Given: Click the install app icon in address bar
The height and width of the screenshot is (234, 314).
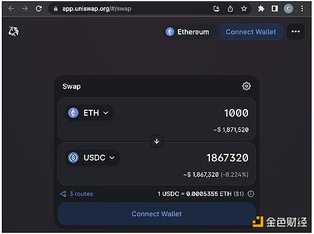Looking at the screenshot, I should [217, 8].
